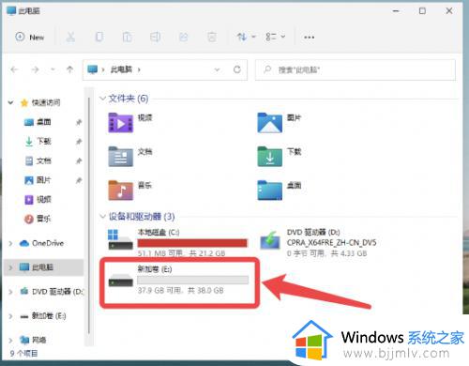
Task: Select the 图片 folder icon in main pane
Action: (270, 123)
